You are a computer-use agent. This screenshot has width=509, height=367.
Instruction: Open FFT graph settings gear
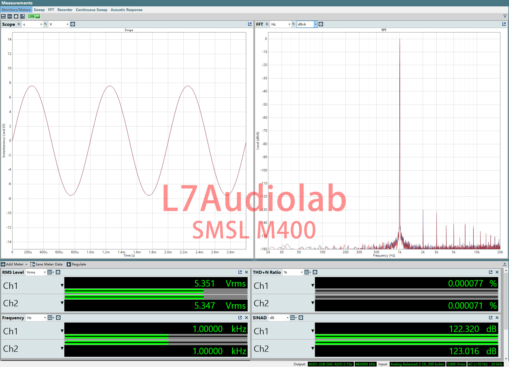(x=321, y=24)
